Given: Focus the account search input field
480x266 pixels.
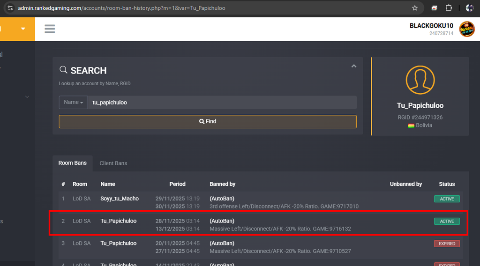Looking at the screenshot, I should tap(222, 103).
